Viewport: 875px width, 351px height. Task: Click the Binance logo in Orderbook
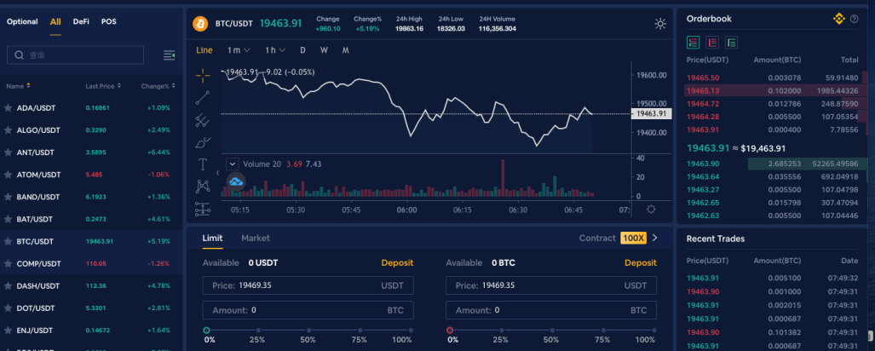pyautogui.click(x=838, y=19)
